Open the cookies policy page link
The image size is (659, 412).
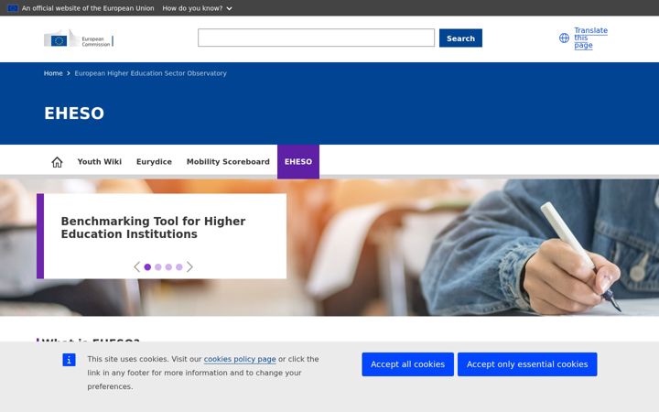pos(240,359)
